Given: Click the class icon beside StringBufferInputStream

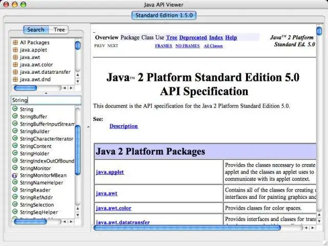Looking at the screenshot, I should coord(15,124).
